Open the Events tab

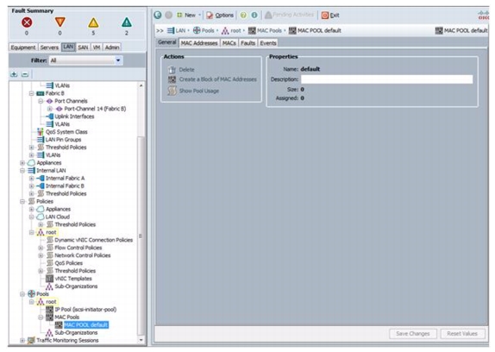[x=268, y=43]
